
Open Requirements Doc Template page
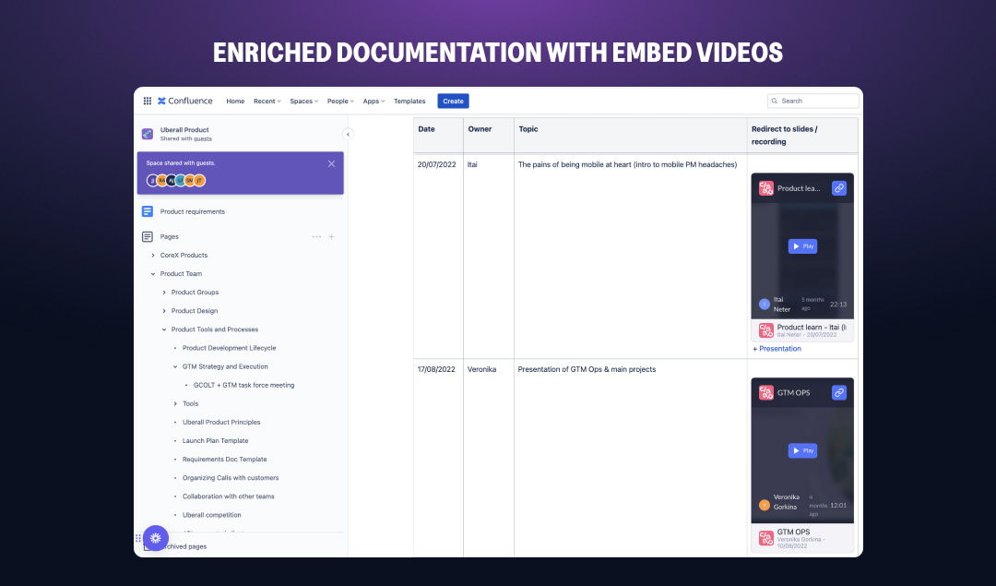point(225,459)
